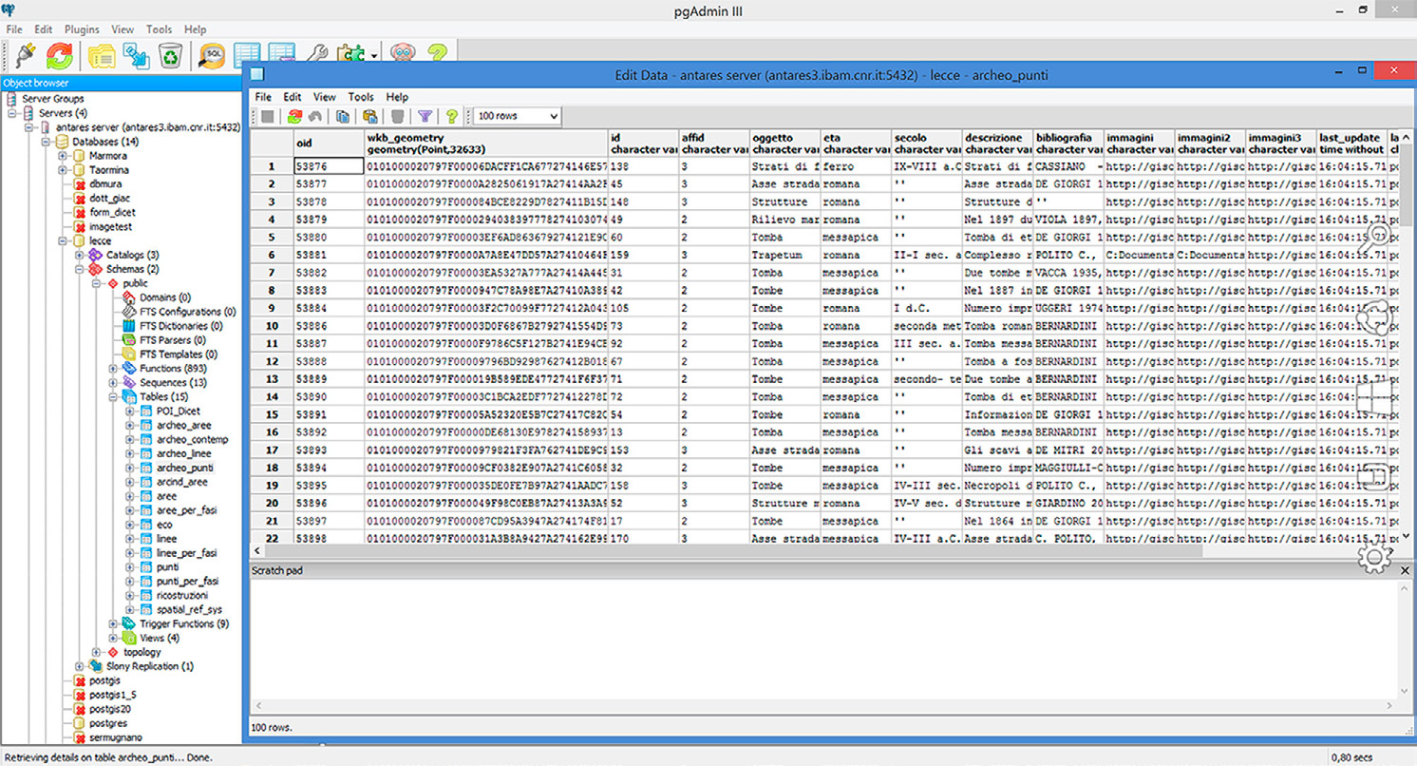Click the cell 'seconda met' in secolo column
Screen dimensions: 1417x766
(x=926, y=326)
